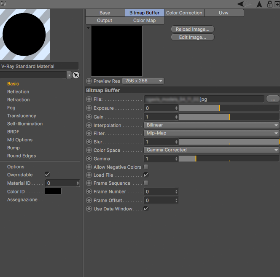This screenshot has height=277, width=280.
Task: Click the Blur value stepper arrows
Action: [176, 142]
